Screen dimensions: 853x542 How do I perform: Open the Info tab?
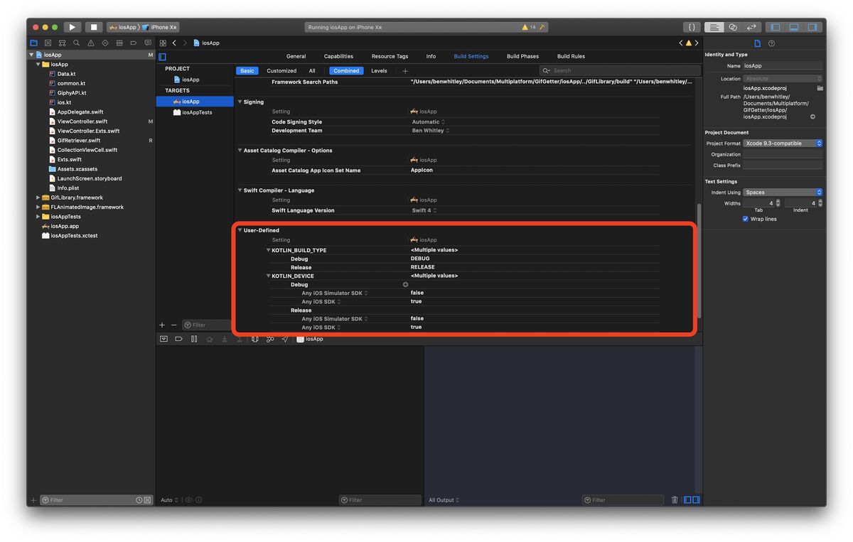[x=431, y=56]
